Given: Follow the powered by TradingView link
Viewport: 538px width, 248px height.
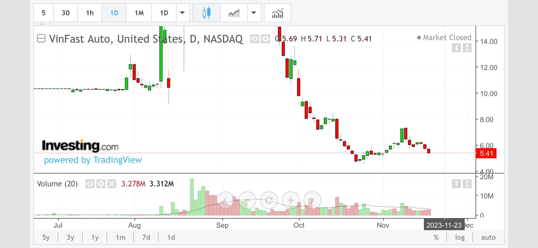Looking at the screenshot, I should click(x=93, y=160).
